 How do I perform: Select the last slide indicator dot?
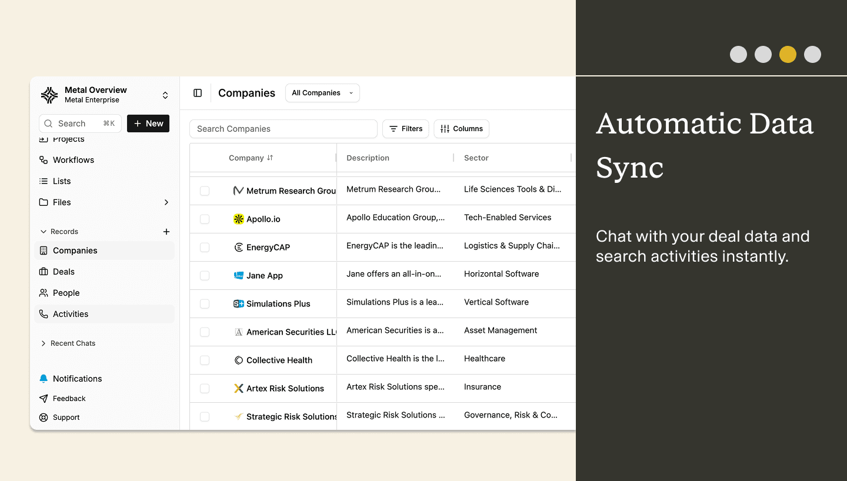[x=812, y=55]
